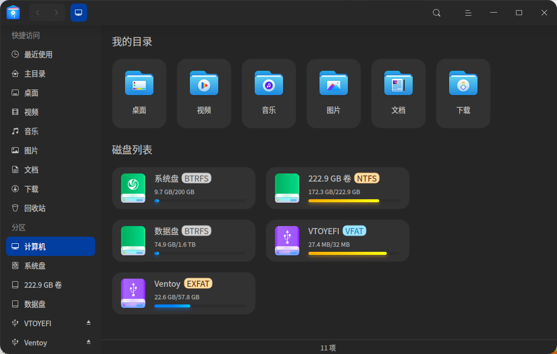557x354 pixels.
Task: Click Ventoy blue usage bar
Action: (x=200, y=306)
